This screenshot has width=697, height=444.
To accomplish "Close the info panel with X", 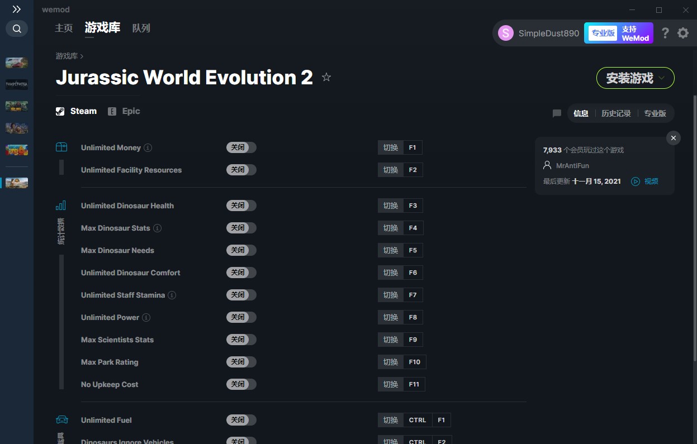I will (674, 138).
